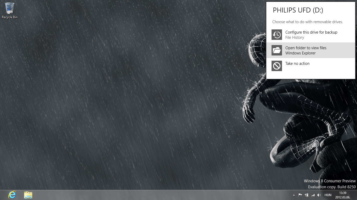Switch input language via HUN indicator
357x200 pixels.
pos(328,195)
